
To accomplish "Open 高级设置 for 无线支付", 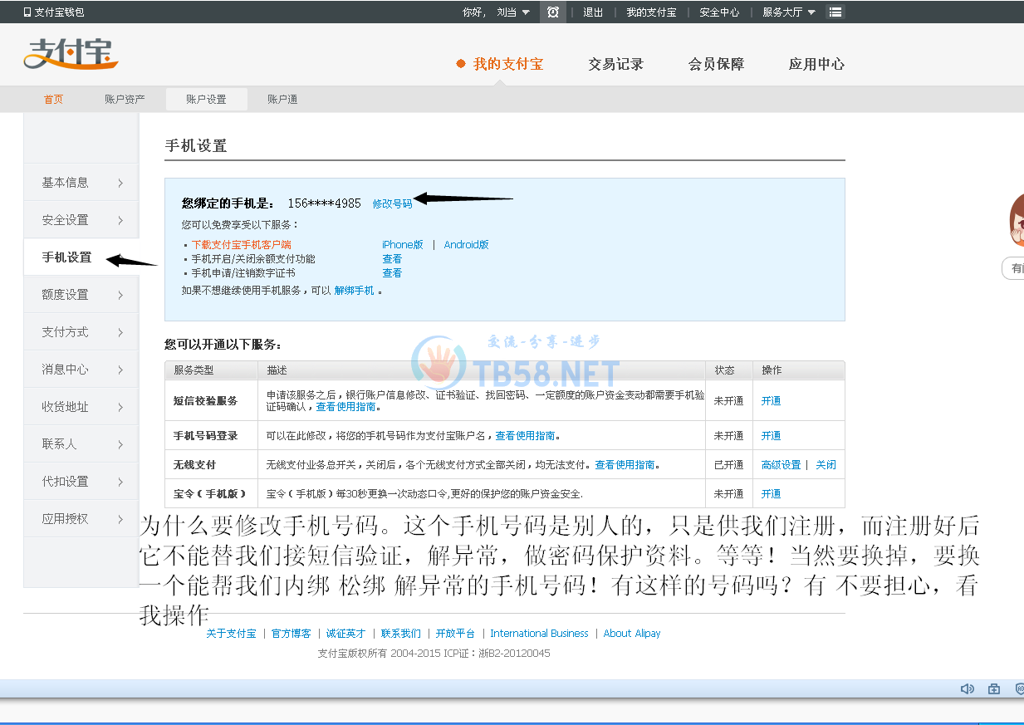I will click(x=781, y=465).
